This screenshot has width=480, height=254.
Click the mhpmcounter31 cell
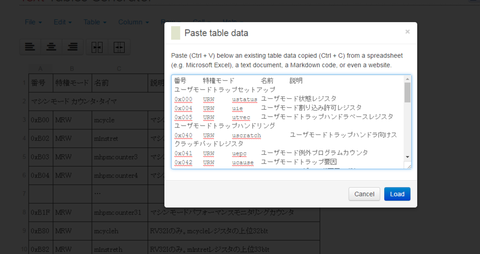120,212
